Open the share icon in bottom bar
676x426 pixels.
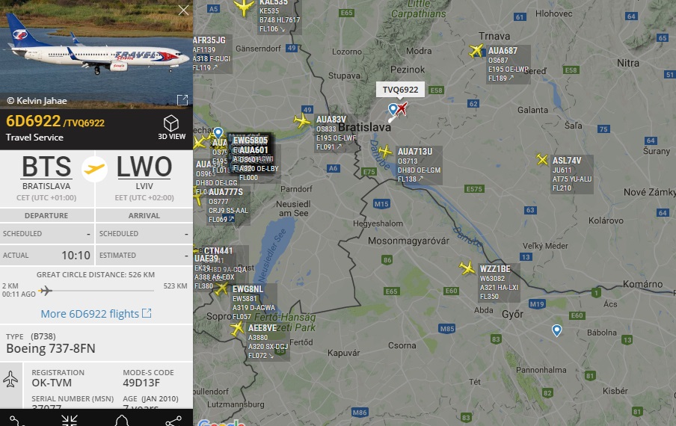coord(173,421)
